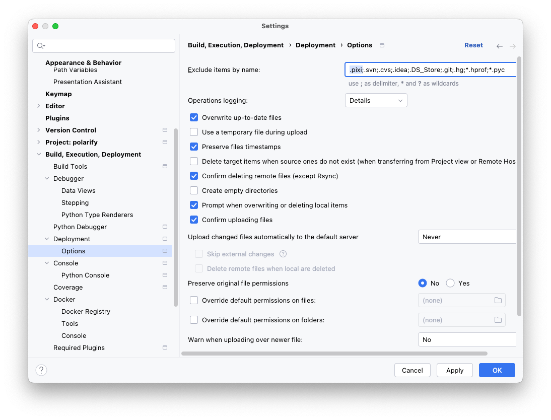Enable Create empty directories
Screen dimensions: 551x420
coord(193,190)
